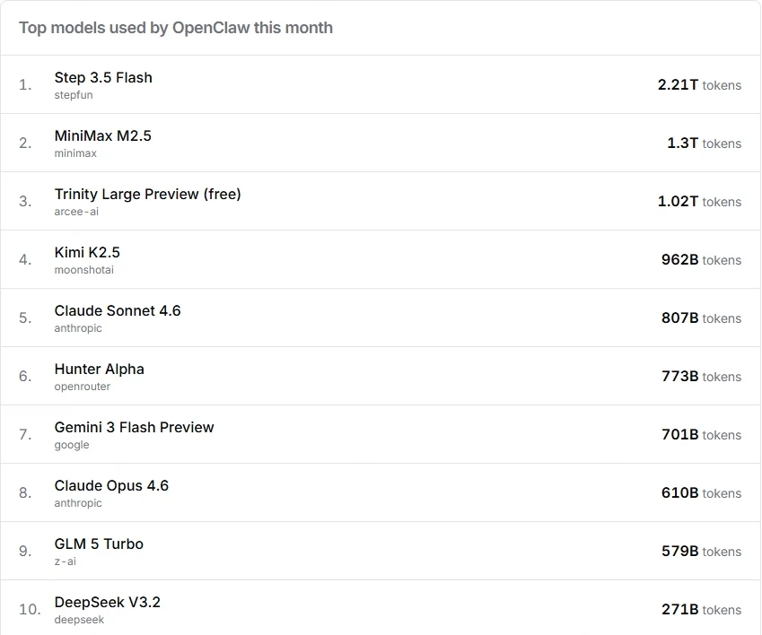The height and width of the screenshot is (635, 762).
Task: Click the anthropic provider under Claude Sonnet 4.6
Action: (78, 328)
